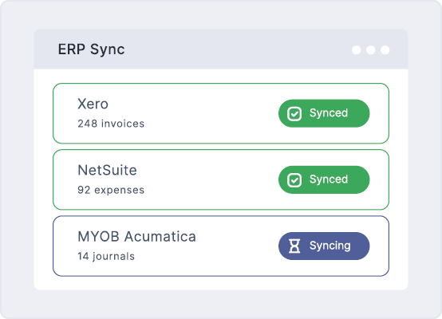Click the checkmark icon in Xero's Synced badge

pos(294,113)
